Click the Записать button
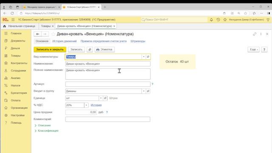Image resolution: width=272 pixels, height=153 pixels. [x=76, y=49]
